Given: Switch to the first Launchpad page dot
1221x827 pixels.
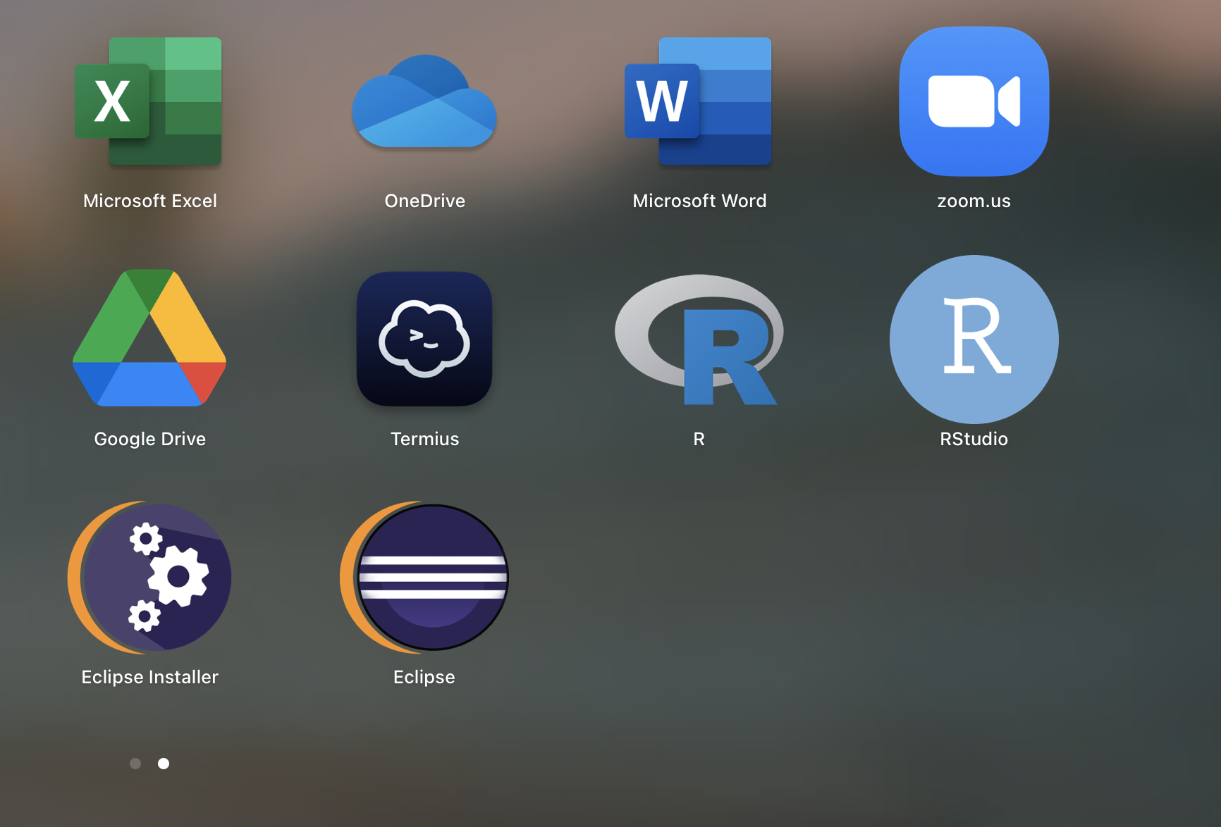Looking at the screenshot, I should (x=135, y=764).
